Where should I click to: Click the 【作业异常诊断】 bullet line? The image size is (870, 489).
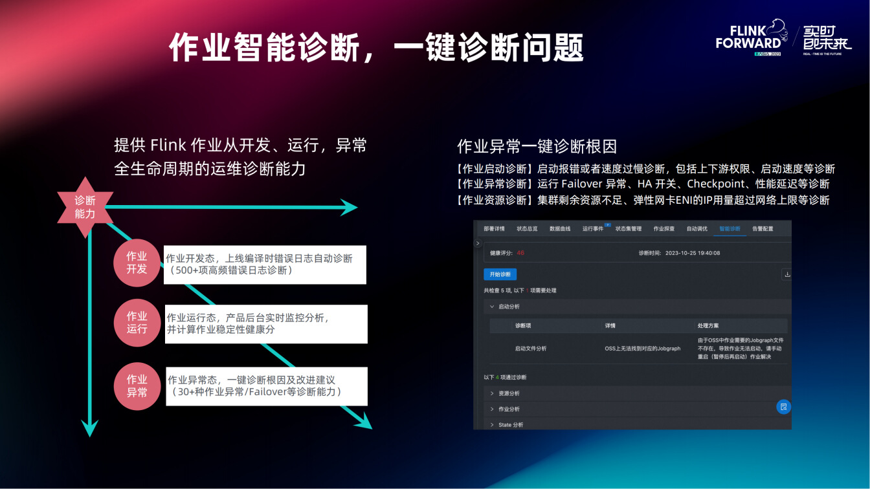642,184
